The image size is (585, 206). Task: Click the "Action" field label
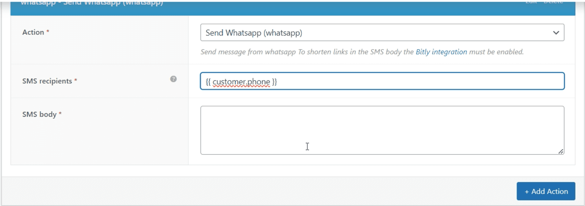tap(33, 32)
